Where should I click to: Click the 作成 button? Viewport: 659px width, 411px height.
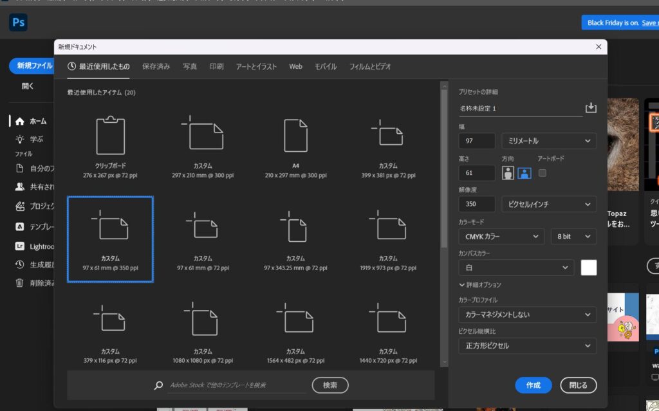[533, 385]
